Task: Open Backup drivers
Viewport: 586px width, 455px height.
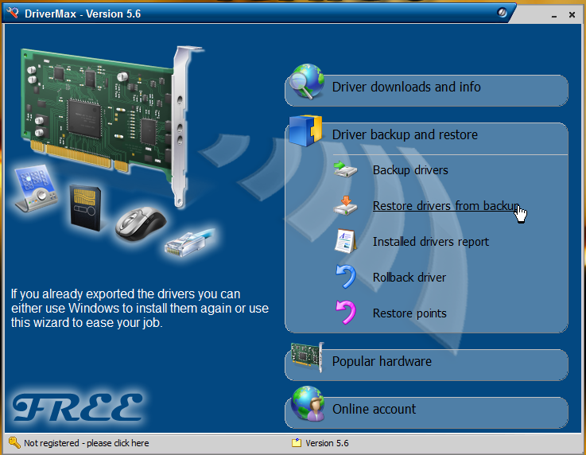Action: pos(410,170)
